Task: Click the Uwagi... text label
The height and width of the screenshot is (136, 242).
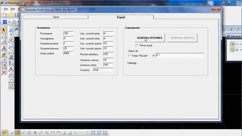Action: [133, 63]
